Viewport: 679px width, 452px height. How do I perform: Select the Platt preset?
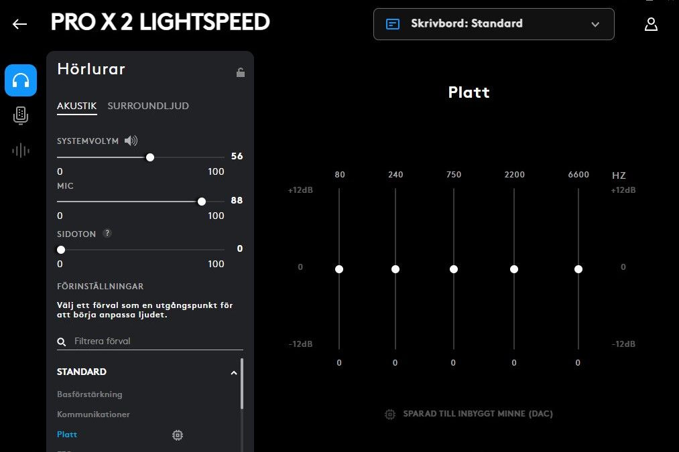(x=67, y=435)
